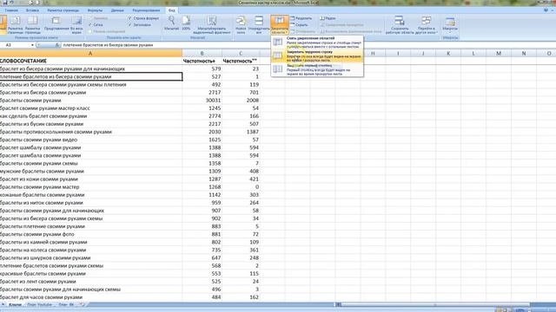This screenshot has height=312, width=556.
Task: Click cell 'браслет из лент своими руками'
Action: coord(91,282)
